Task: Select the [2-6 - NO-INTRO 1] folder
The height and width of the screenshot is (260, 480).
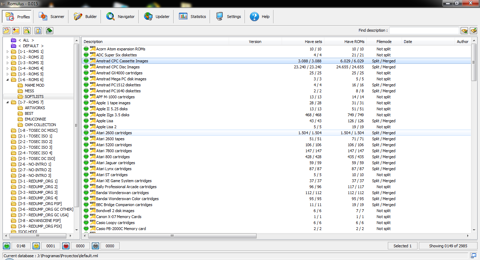Action: [35, 164]
